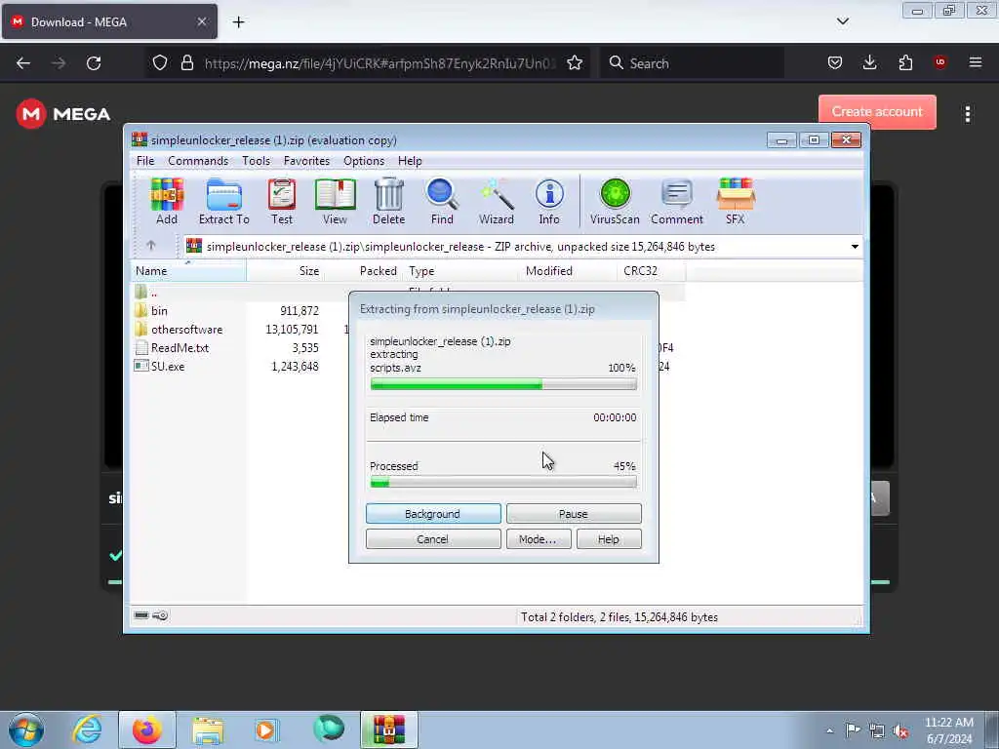Open the Windows Start button
Screen dimensions: 999x749
pyautogui.click(x=25, y=729)
